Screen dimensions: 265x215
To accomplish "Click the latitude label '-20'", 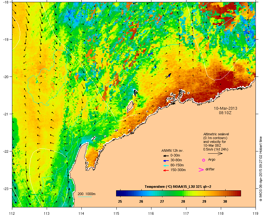I will point(6,77).
